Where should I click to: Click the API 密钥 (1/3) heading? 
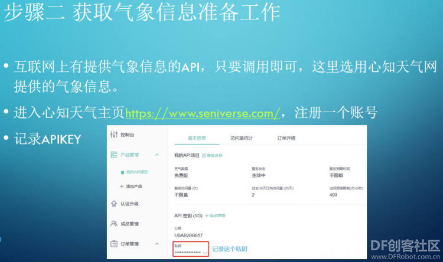click(188, 216)
